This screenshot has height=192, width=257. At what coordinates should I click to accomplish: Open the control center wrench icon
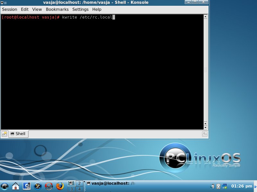coord(38,186)
